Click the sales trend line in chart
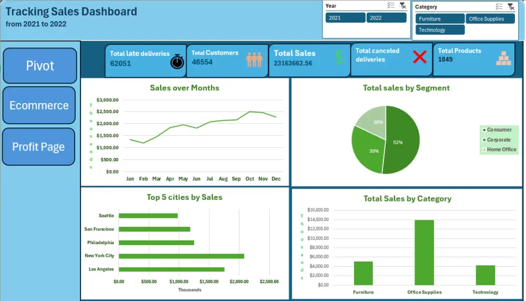This screenshot has height=301, width=526. tap(203, 126)
